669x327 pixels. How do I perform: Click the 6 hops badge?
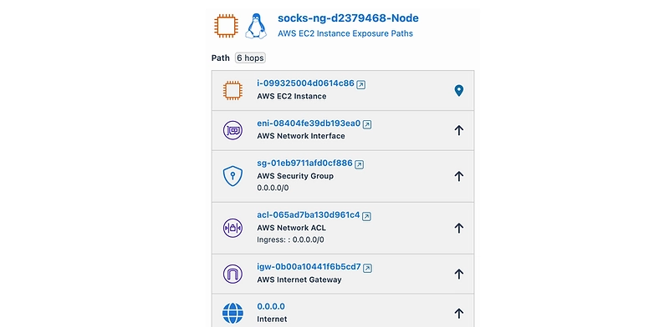(x=250, y=58)
